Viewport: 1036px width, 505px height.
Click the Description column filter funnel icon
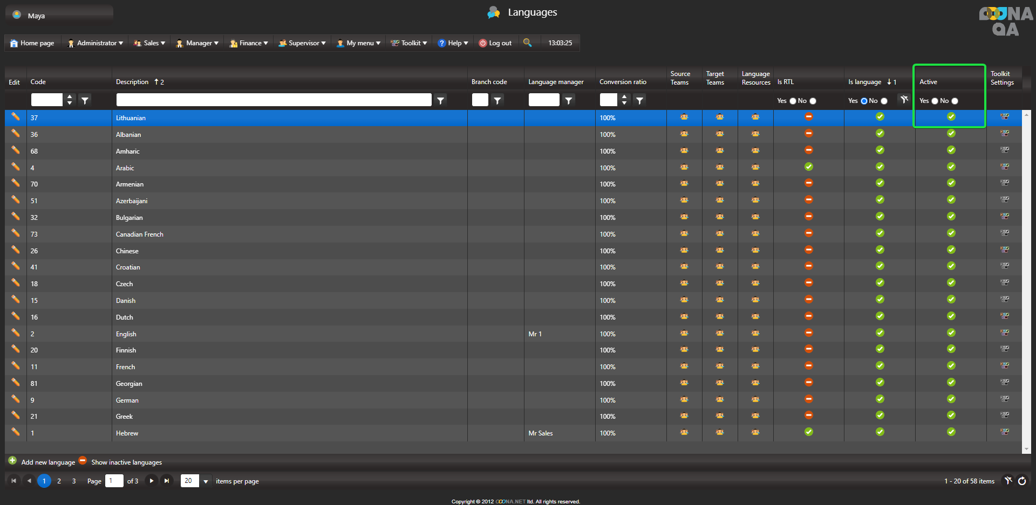tap(441, 100)
